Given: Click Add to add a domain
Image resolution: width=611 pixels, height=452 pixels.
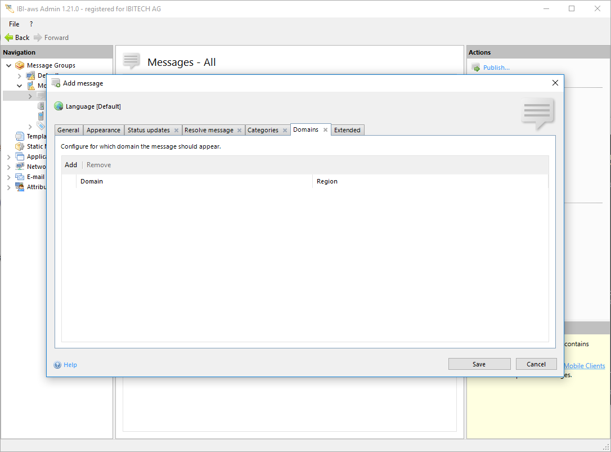Looking at the screenshot, I should point(71,165).
